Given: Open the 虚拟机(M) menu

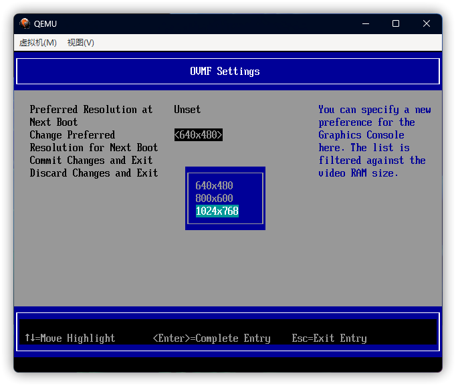Looking at the screenshot, I should [x=37, y=43].
